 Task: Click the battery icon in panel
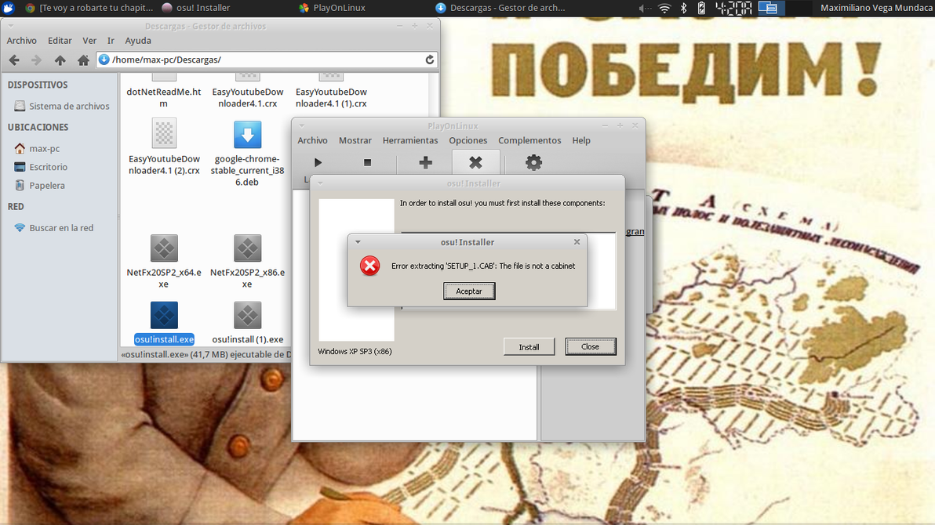(x=702, y=8)
